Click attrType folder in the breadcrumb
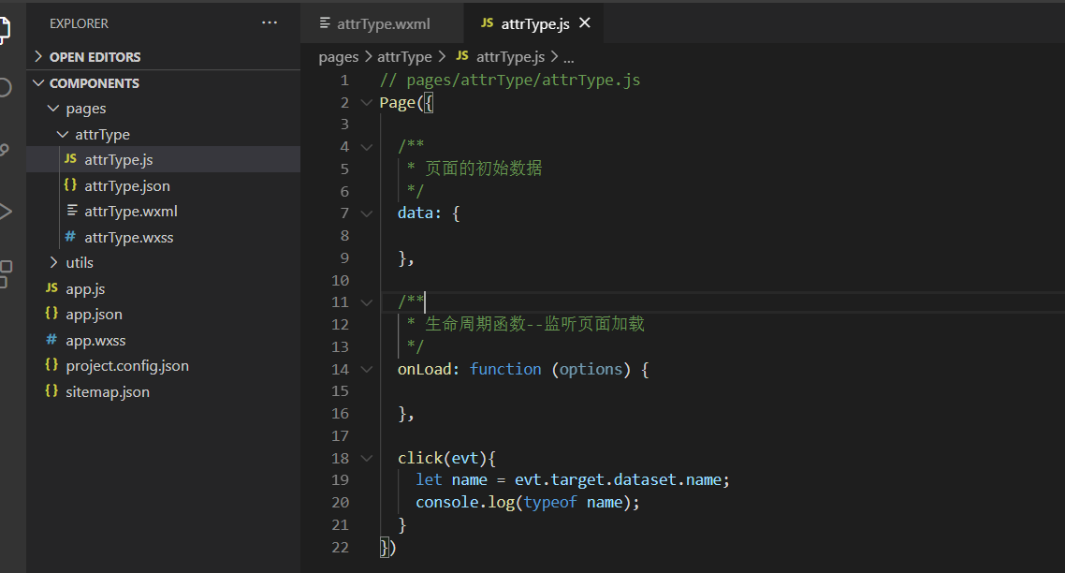The height and width of the screenshot is (573, 1065). tap(404, 57)
